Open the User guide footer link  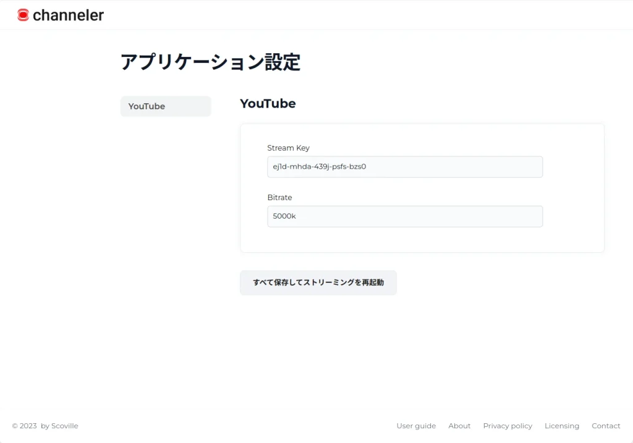416,426
